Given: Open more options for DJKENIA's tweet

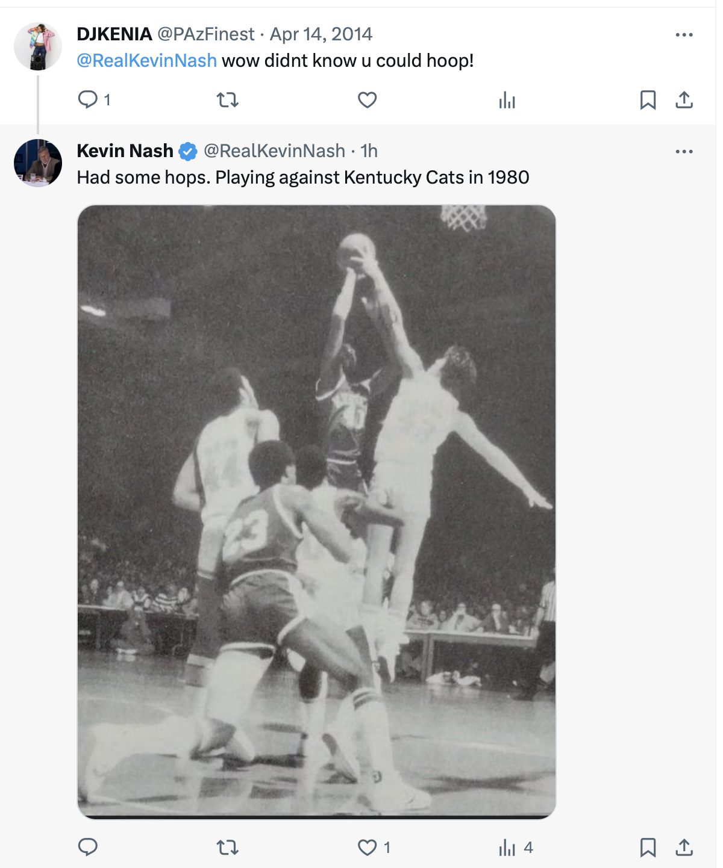Looking at the screenshot, I should point(684,35).
